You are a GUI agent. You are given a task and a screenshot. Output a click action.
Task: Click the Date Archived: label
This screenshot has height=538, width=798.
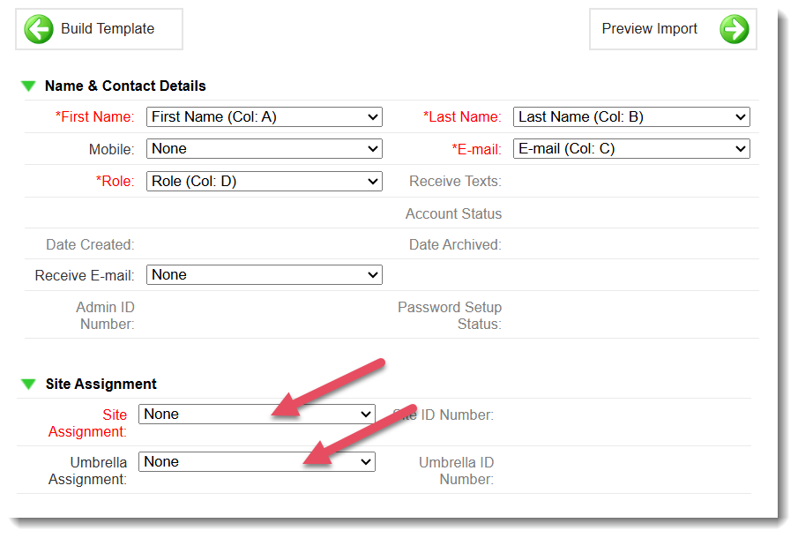(455, 245)
